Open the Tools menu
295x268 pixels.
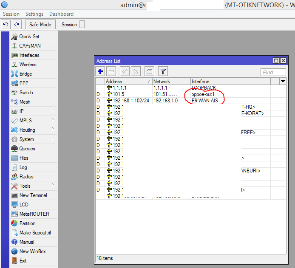point(34,186)
